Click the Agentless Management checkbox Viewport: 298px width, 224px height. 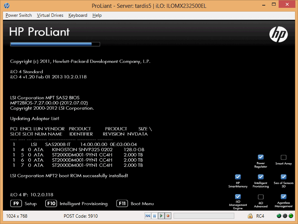coord(283,196)
